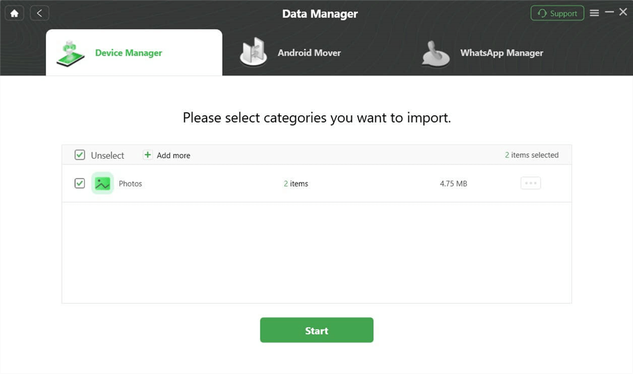Go back using the arrow button
This screenshot has width=633, height=374.
[39, 13]
